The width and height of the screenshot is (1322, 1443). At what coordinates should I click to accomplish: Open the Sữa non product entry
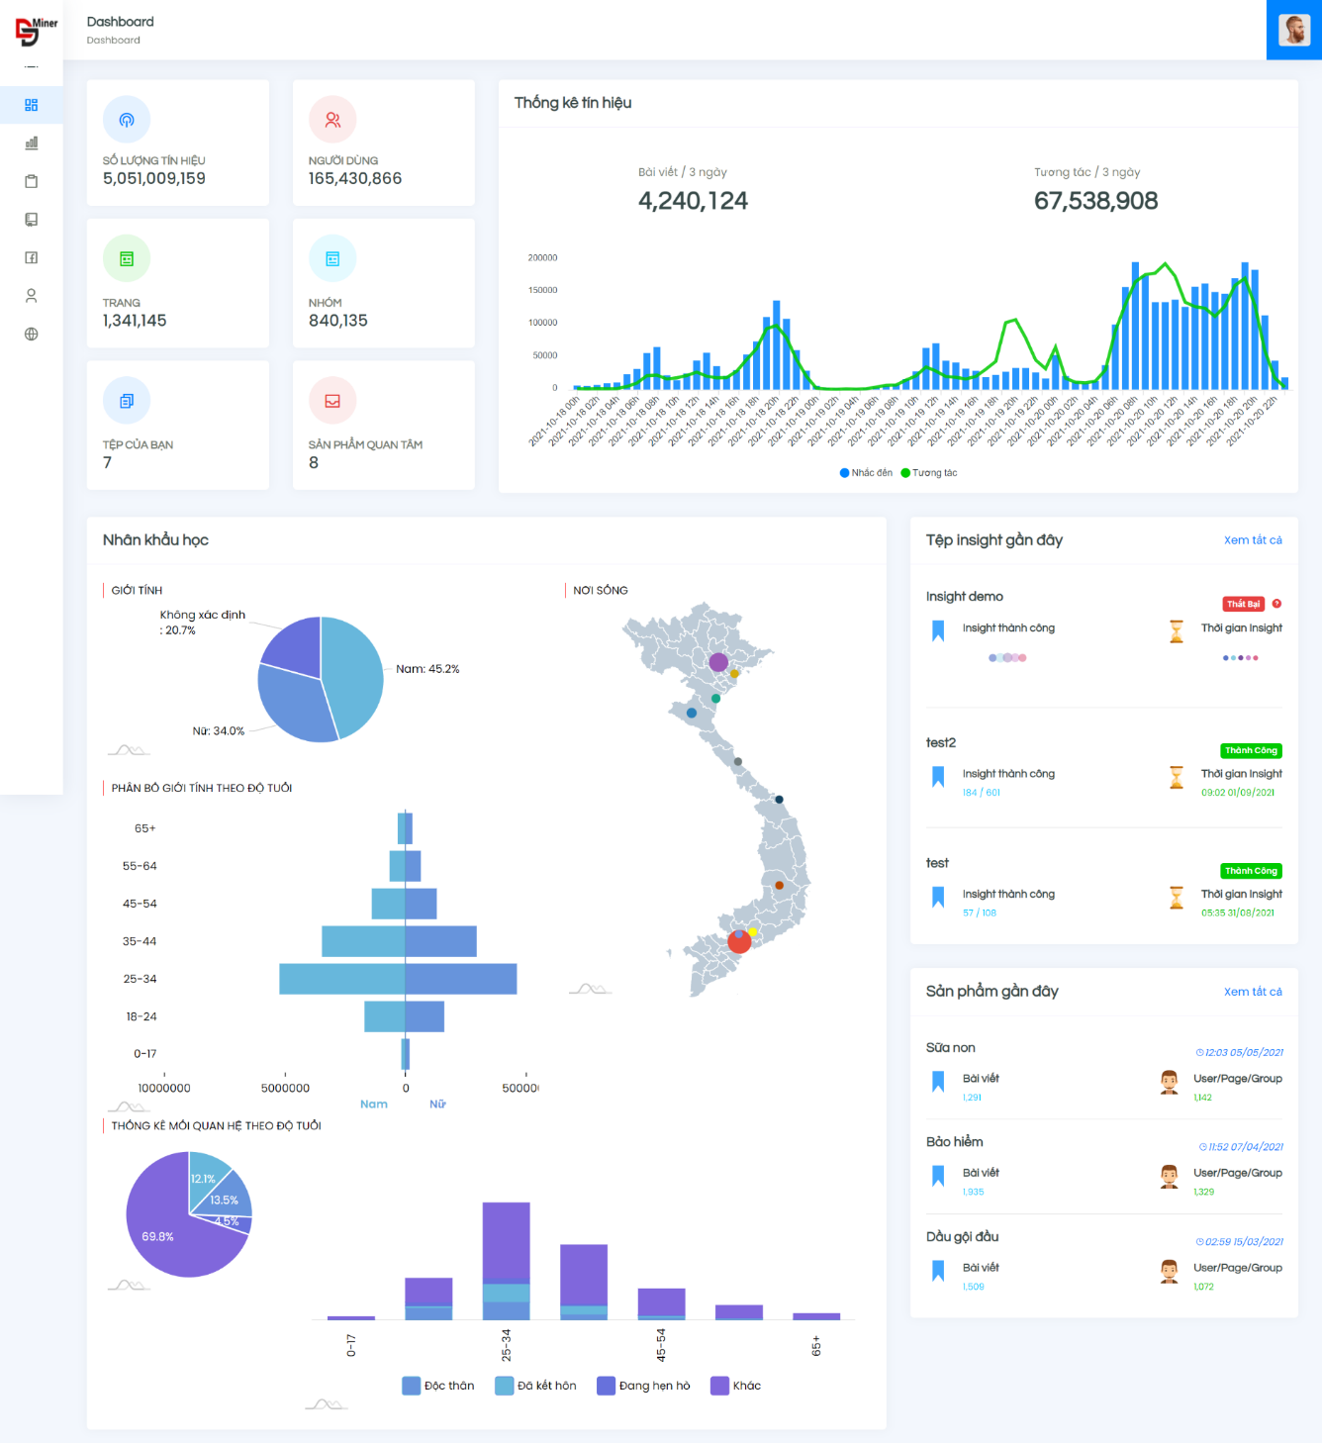coord(950,1048)
